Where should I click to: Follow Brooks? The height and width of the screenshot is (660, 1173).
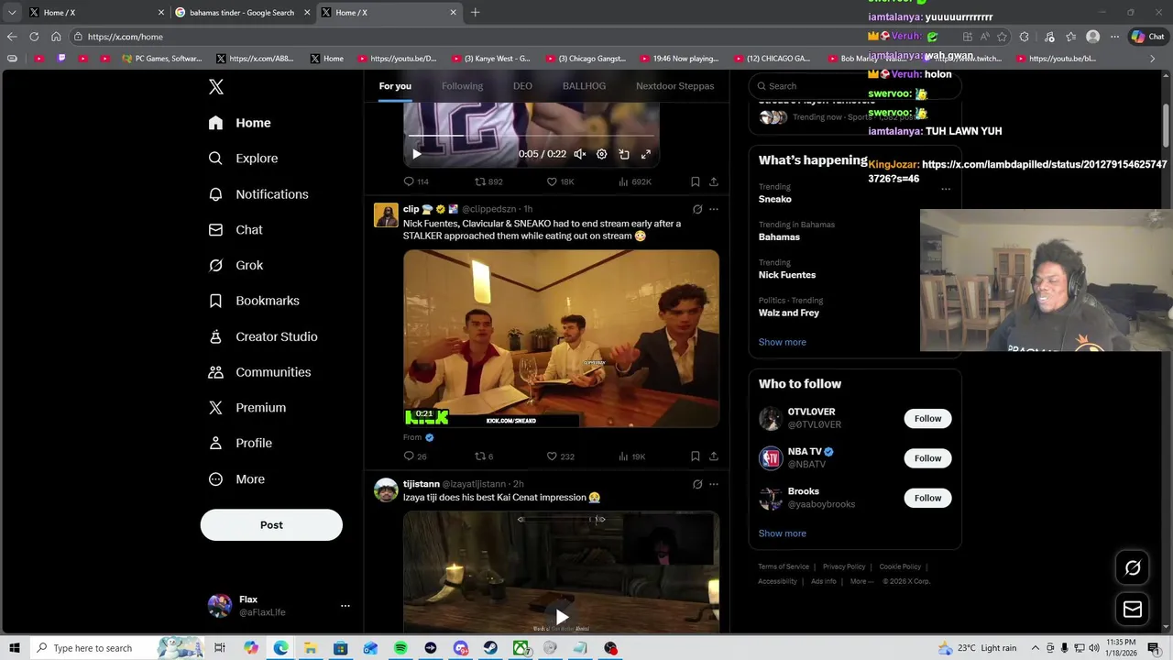point(927,498)
